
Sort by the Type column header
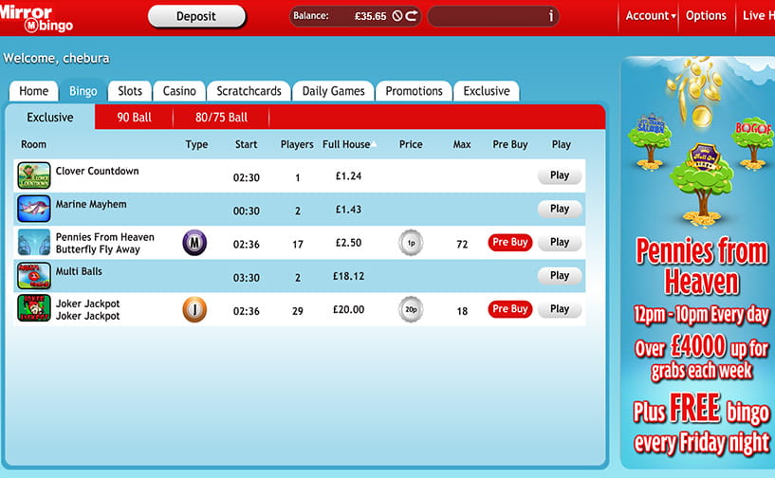[196, 144]
